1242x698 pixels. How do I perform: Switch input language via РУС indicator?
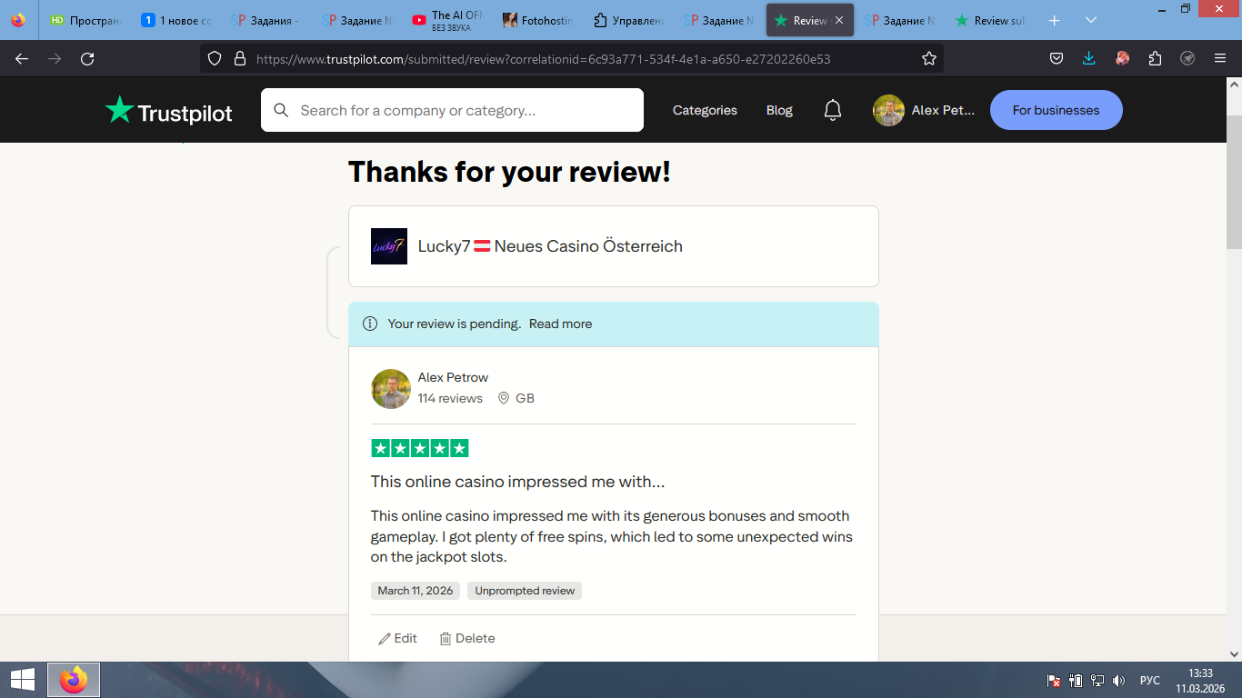1150,680
